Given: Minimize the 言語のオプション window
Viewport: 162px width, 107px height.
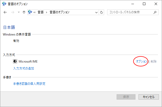Looking at the screenshot, I should [x=133, y=4].
